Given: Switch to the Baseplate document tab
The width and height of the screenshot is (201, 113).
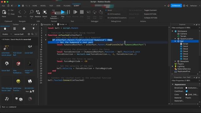Looking at the screenshot, I should coord(47,24).
